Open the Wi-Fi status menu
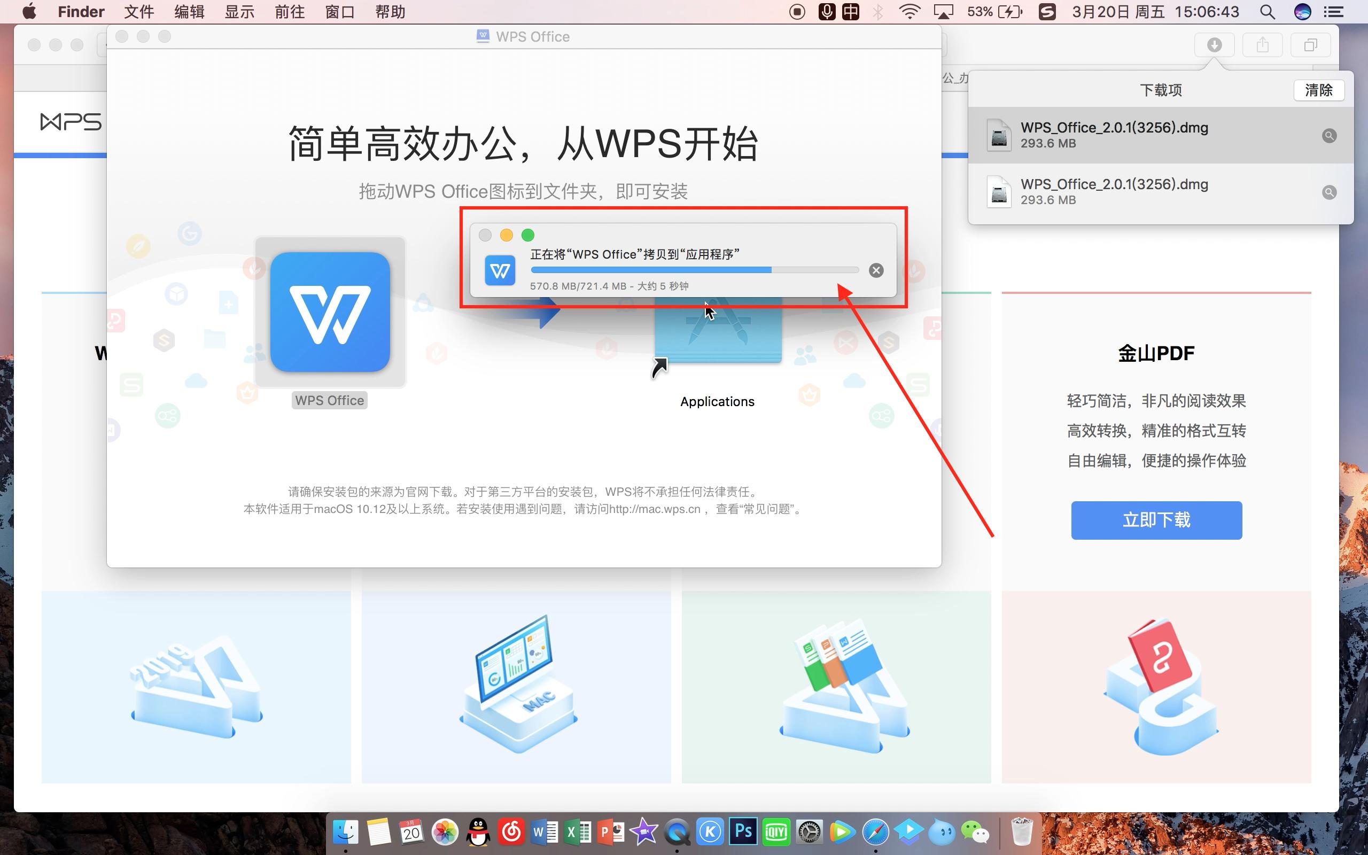Image resolution: width=1368 pixels, height=855 pixels. tap(911, 11)
